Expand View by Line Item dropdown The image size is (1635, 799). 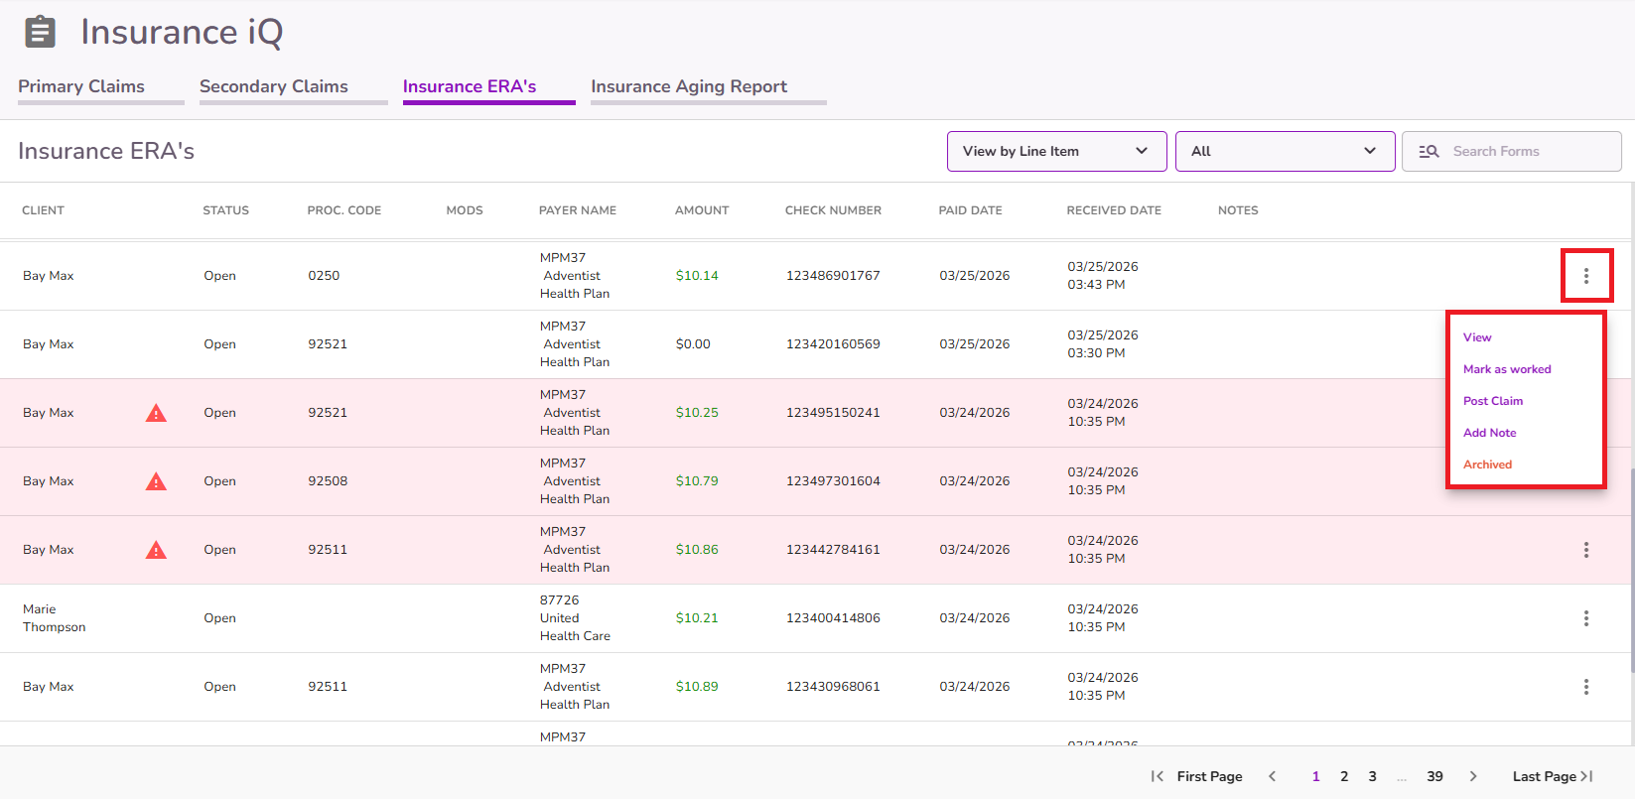[1057, 151]
